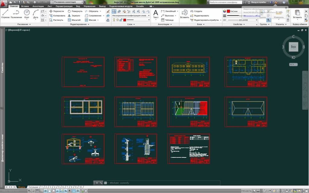Open the Layer Properties manager icon

click(x=114, y=11)
